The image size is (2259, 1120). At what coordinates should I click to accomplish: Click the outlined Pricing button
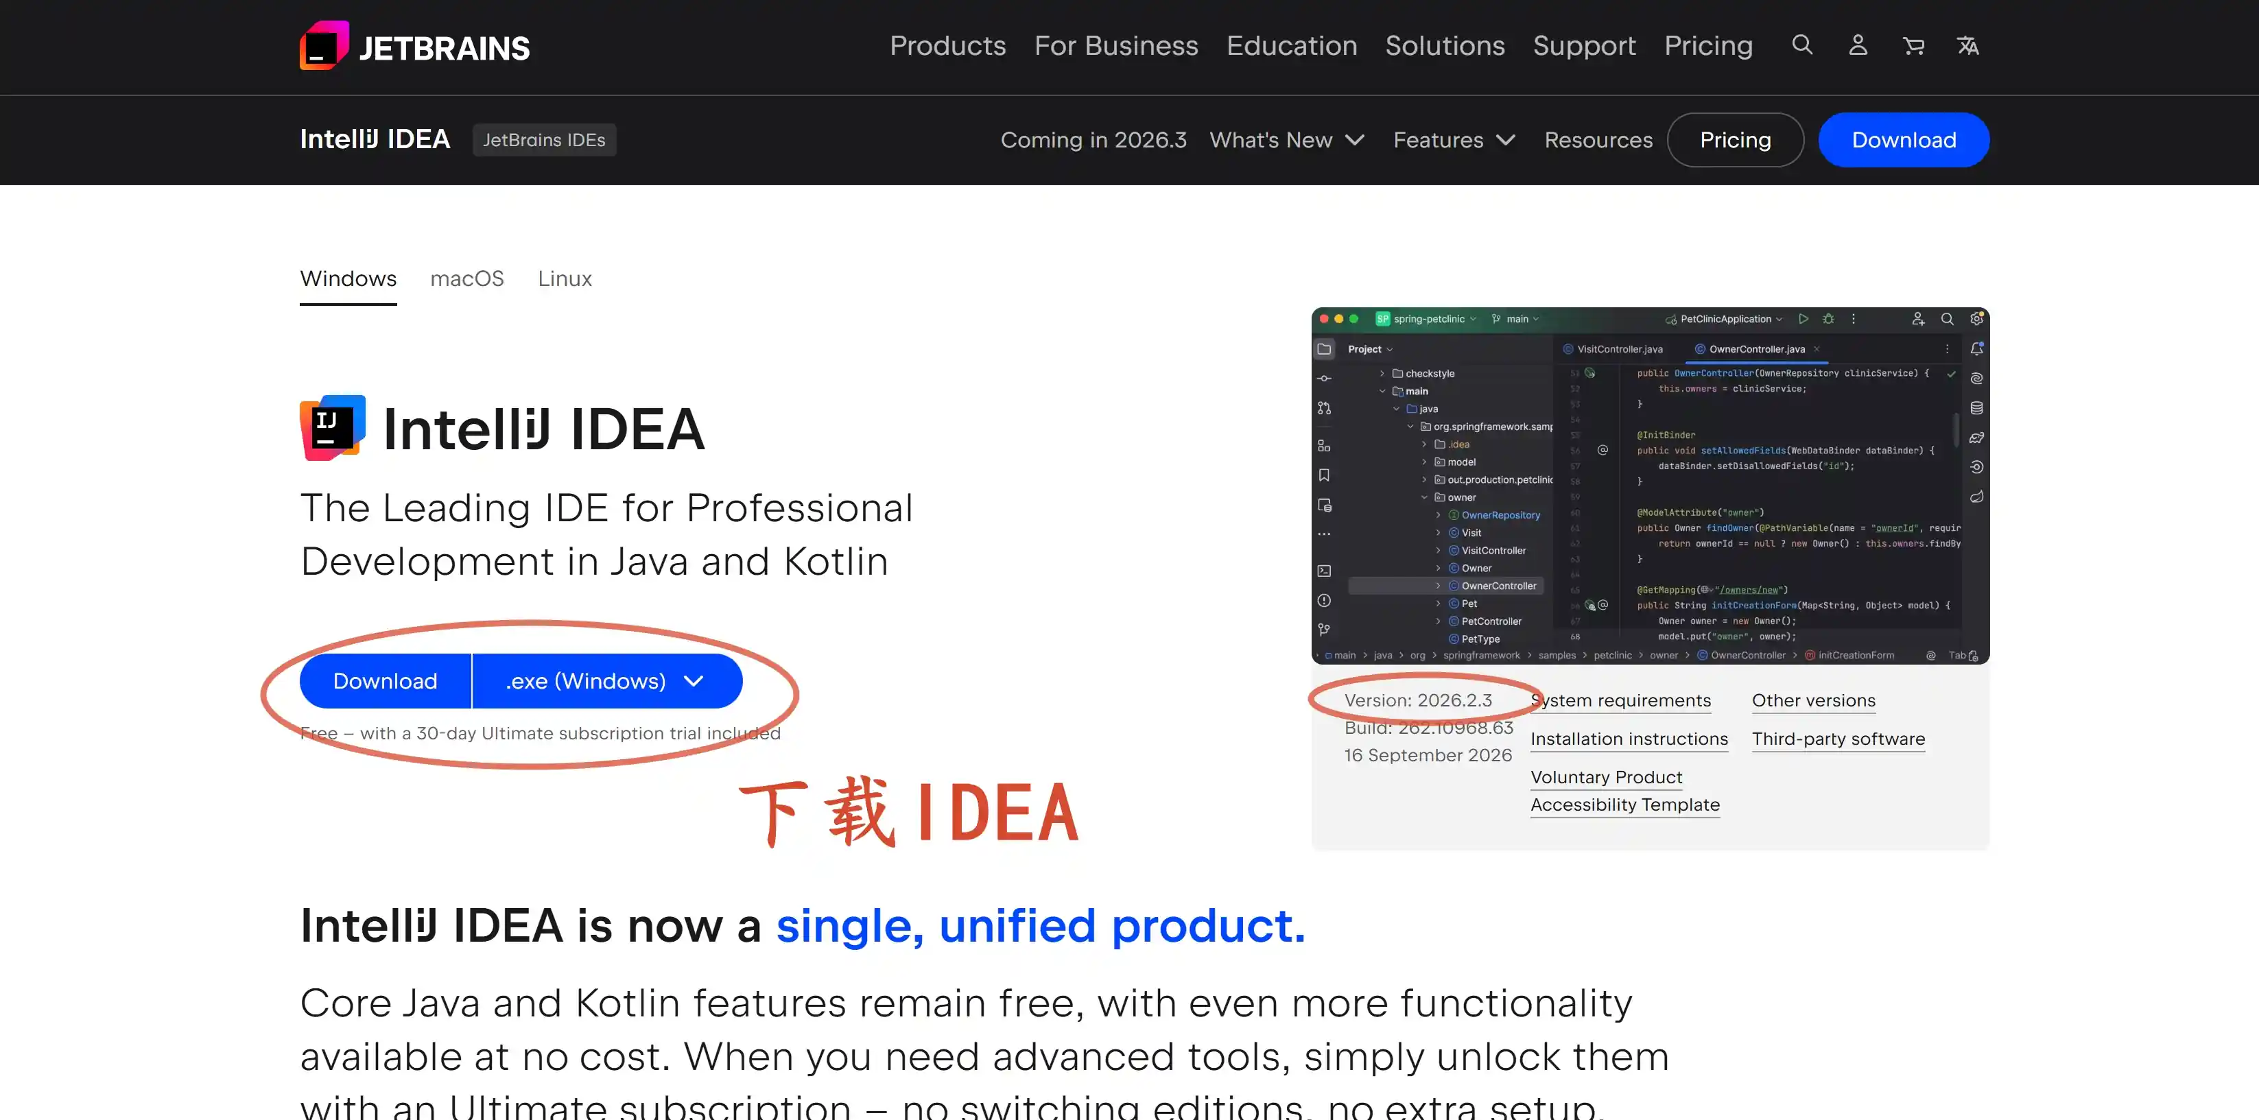click(1736, 141)
